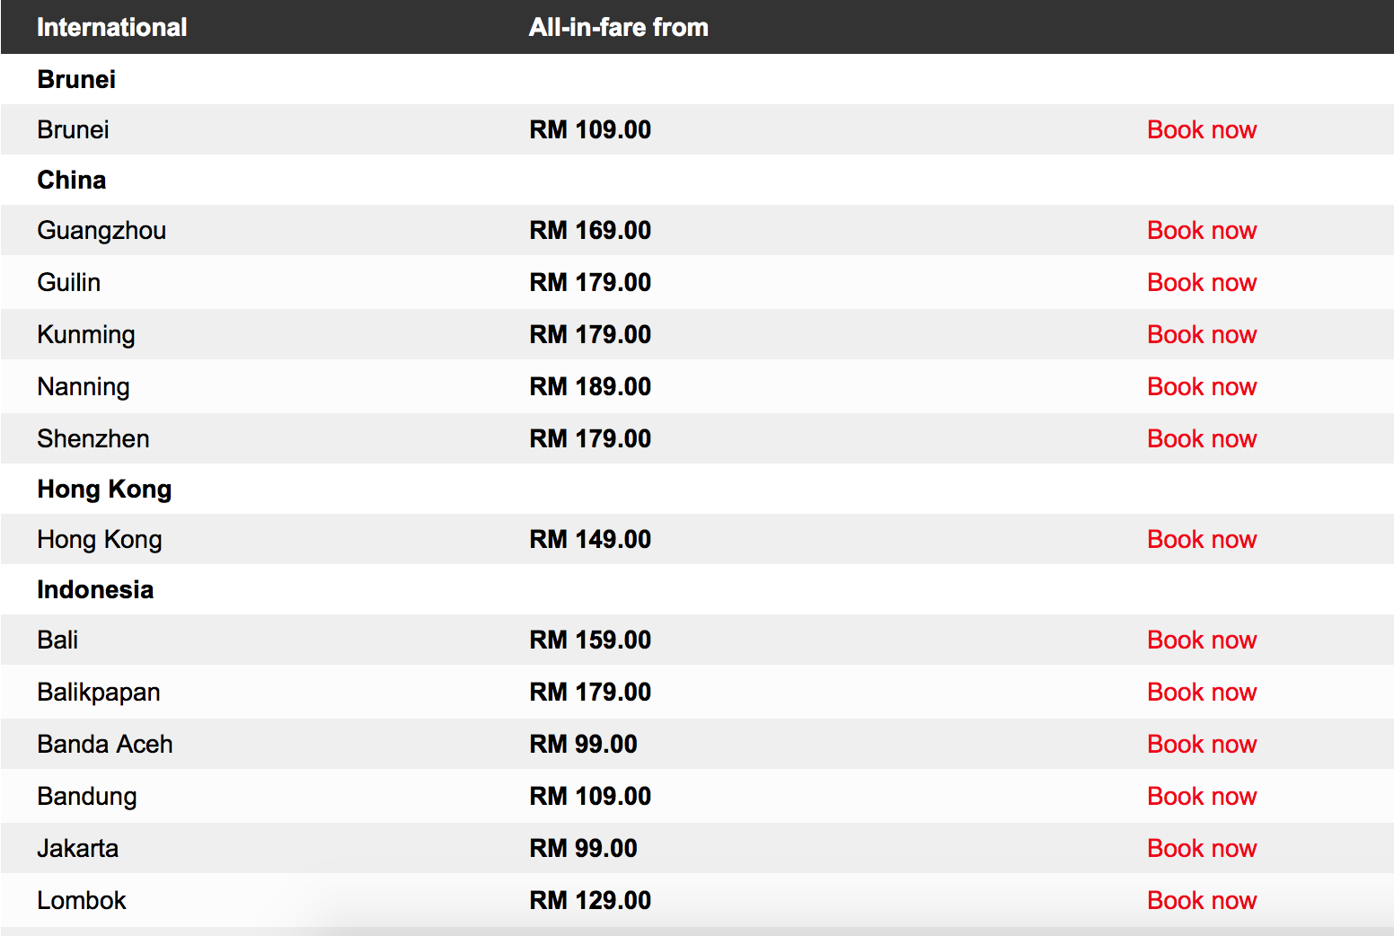1394x936 pixels.
Task: Click the All-in-fare from header
Action: 619,27
